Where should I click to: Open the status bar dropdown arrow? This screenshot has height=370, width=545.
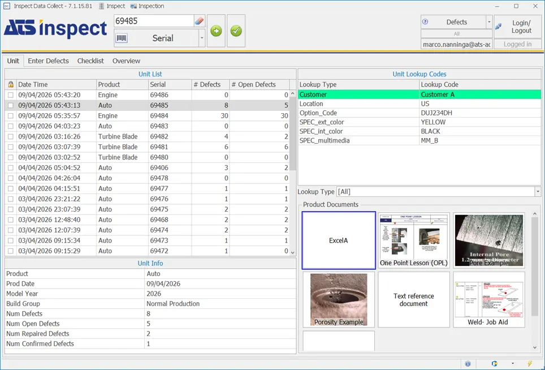513,364
